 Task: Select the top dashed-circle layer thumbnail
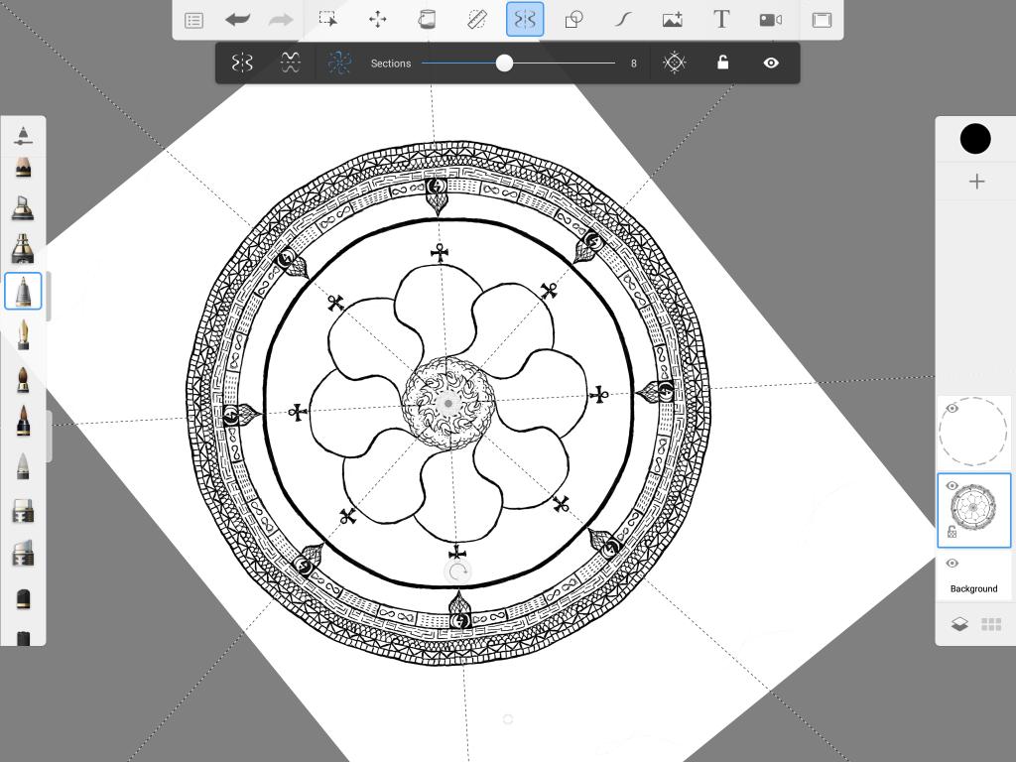(973, 432)
